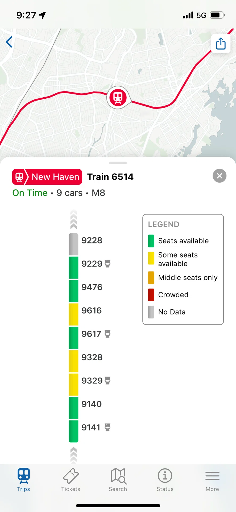Viewport: 236px width, 512px height.
Task: Open the share sheet icon
Action: tap(221, 43)
